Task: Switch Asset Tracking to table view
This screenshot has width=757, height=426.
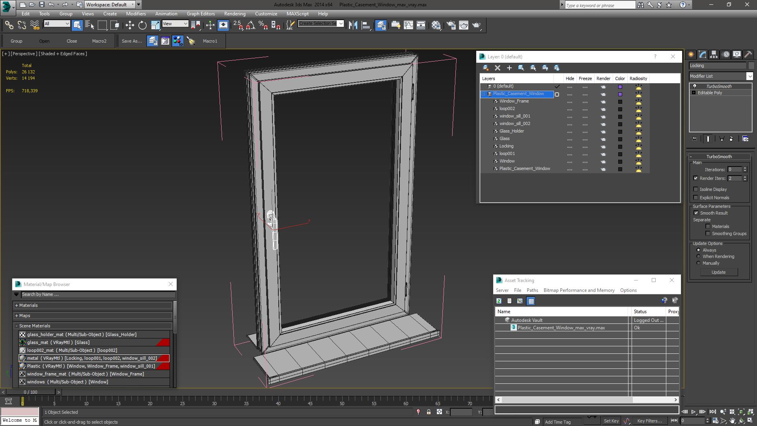Action: [x=531, y=301]
